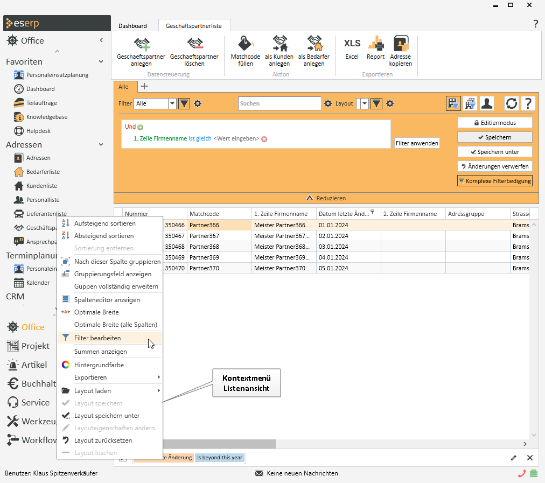Switch to the Dashboard tab

(132, 26)
